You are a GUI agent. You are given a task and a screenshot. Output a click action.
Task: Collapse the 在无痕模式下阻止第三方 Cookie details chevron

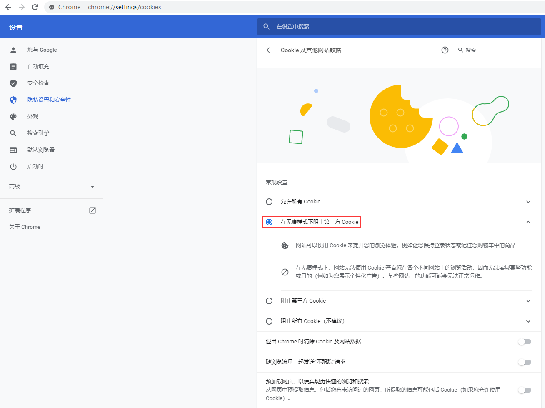pos(528,222)
